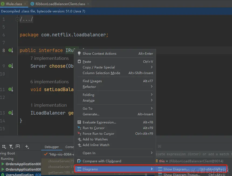This screenshot has height=176, width=232.
Task: Expand the Analyze submenu arrow
Action: pos(152,100)
